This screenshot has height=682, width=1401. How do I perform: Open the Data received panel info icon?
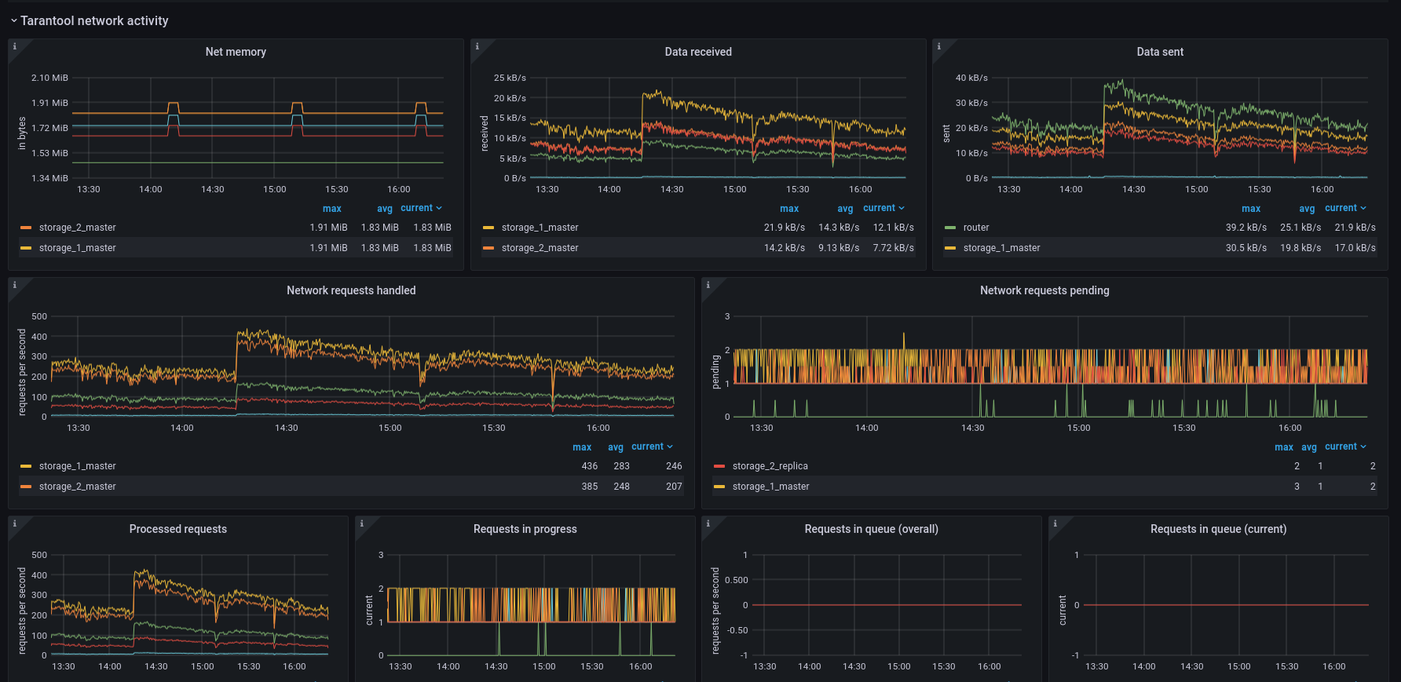477,46
